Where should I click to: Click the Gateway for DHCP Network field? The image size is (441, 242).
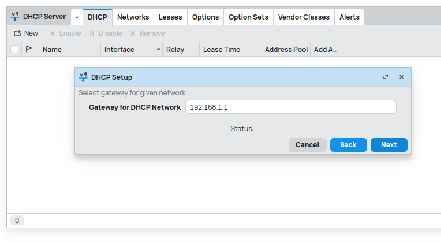(x=290, y=107)
